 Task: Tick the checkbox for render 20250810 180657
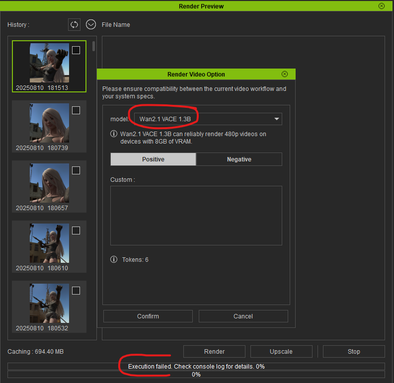click(x=76, y=170)
